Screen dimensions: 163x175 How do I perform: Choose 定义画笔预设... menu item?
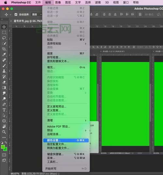tap(66, 106)
